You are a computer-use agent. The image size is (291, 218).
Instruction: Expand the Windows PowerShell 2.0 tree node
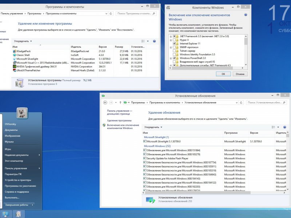point(171,58)
